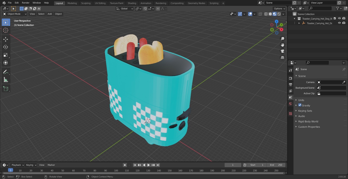Toggle the Gravity checkbox
The image size is (348, 179).
coord(300,105)
